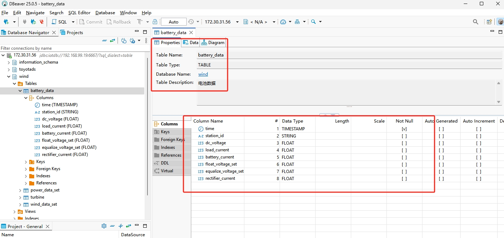The height and width of the screenshot is (238, 504).
Task: Toggle Not Null checkbox for station_id row
Action: pyautogui.click(x=404, y=136)
